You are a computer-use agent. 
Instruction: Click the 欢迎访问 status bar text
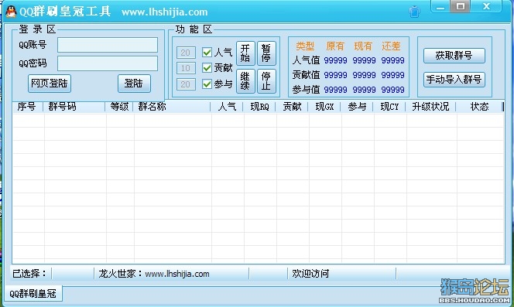click(x=310, y=274)
